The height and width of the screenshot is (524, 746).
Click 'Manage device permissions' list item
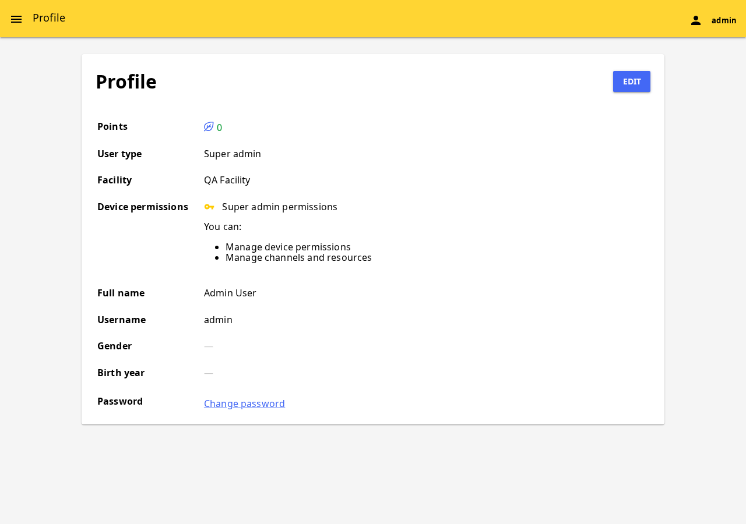tap(288, 247)
